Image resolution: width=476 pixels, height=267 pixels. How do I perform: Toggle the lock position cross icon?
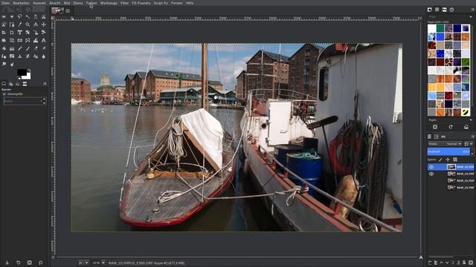point(448,159)
